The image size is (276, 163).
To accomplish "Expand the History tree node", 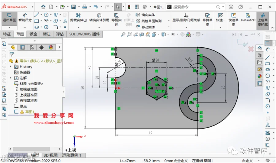I will pos(10,67).
